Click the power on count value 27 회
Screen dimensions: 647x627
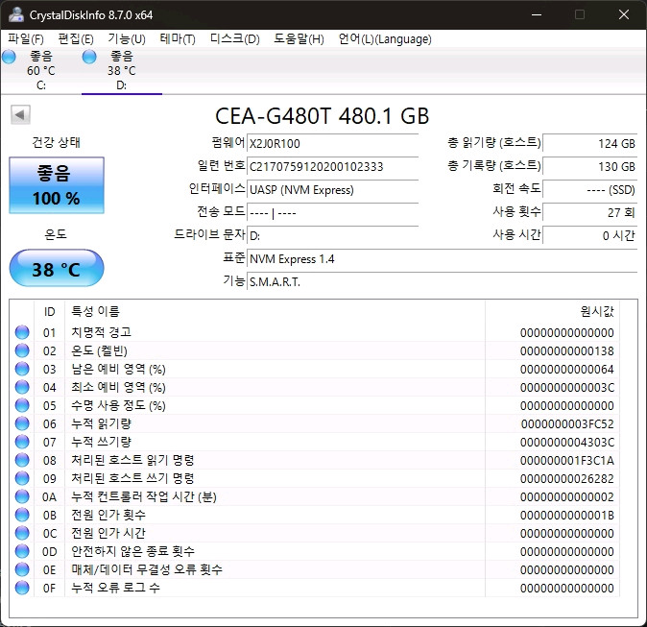590,213
